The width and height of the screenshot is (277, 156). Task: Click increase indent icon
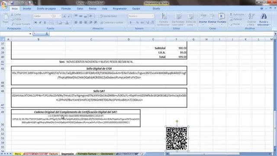point(95,23)
